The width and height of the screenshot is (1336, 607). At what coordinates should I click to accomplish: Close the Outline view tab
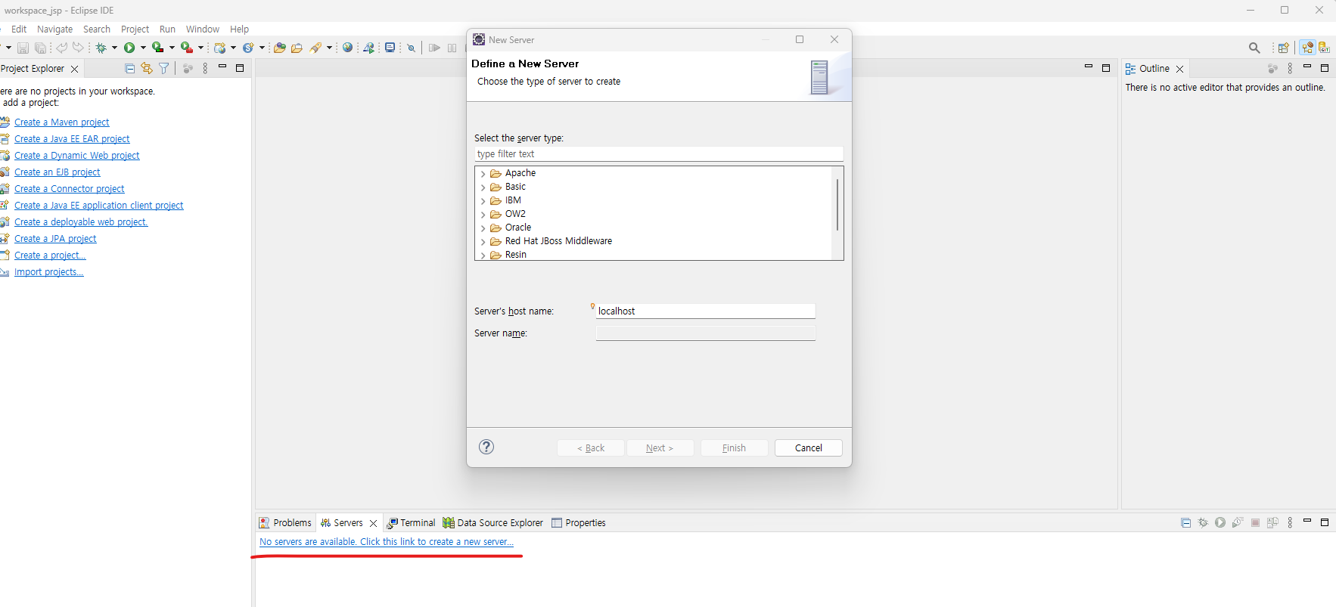[1179, 69]
